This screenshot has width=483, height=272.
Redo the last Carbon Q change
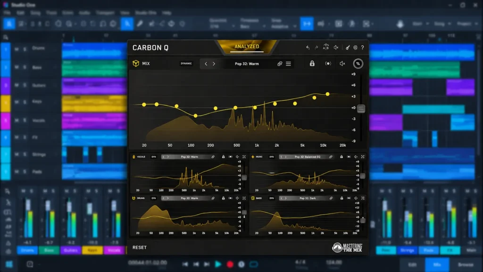[316, 48]
